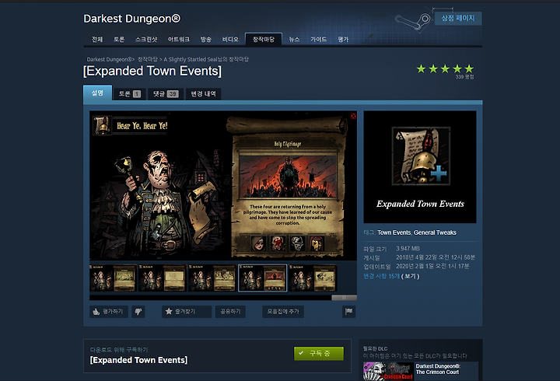The image size is (560, 381).
Task: Select the 방송 tab
Action: (205, 40)
